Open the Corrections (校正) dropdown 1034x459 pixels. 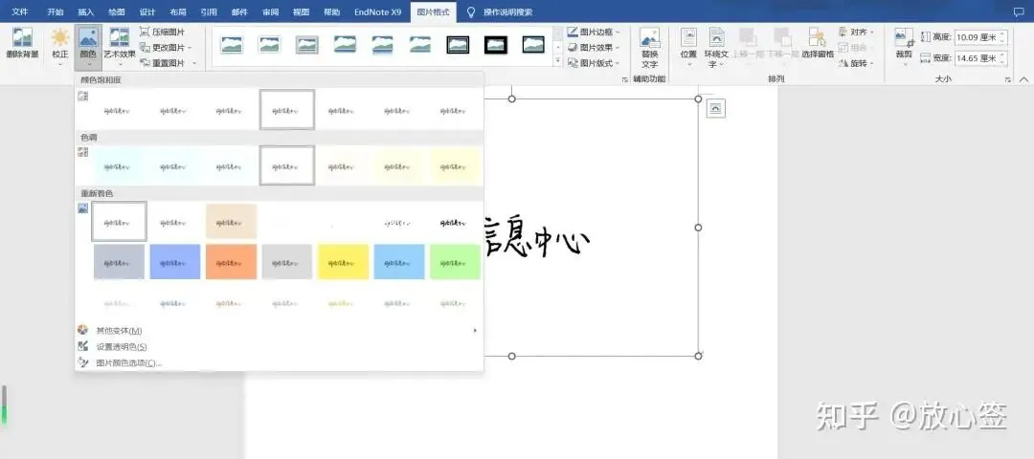pyautogui.click(x=60, y=47)
